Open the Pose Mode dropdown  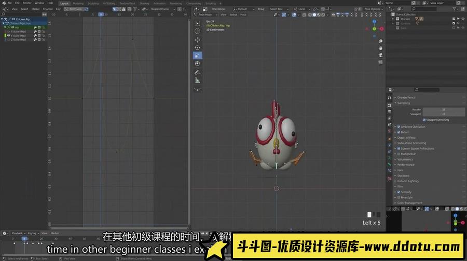pyautogui.click(x=205, y=15)
